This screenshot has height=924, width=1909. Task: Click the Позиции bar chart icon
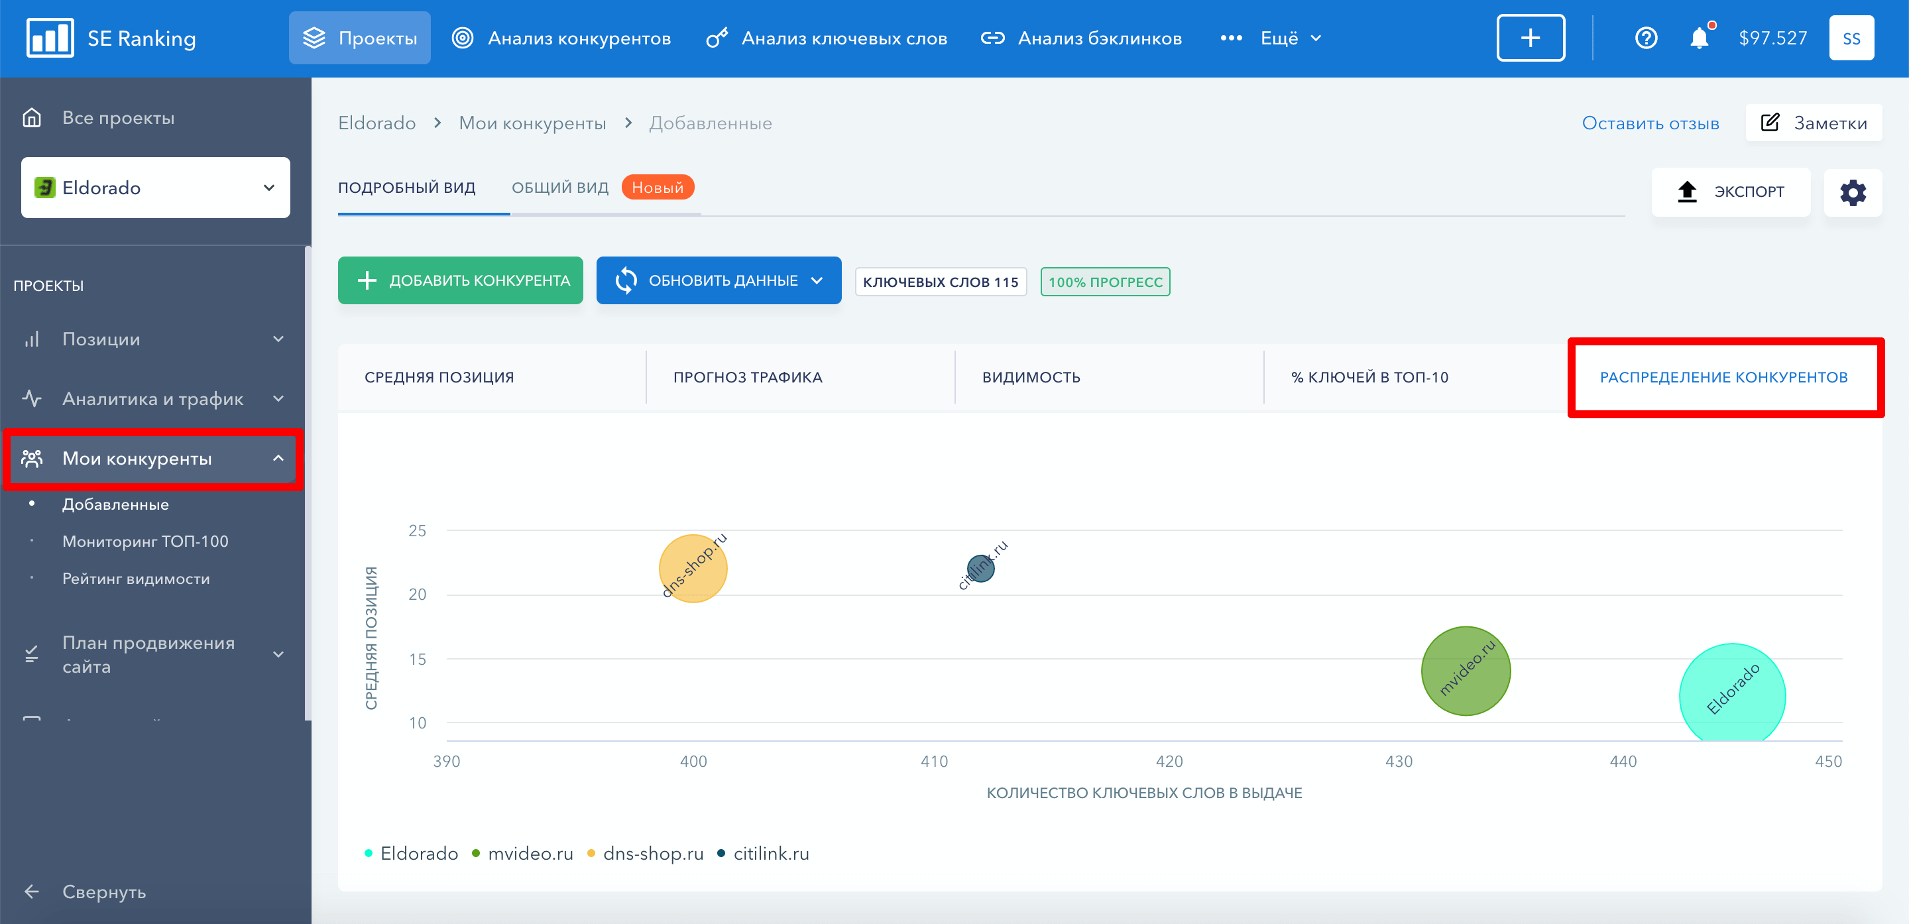coord(32,339)
